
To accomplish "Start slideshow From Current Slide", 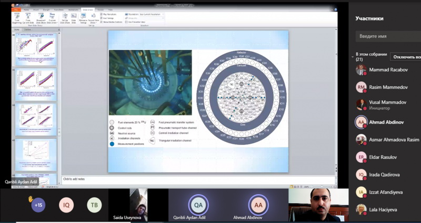I will (x=28, y=17).
